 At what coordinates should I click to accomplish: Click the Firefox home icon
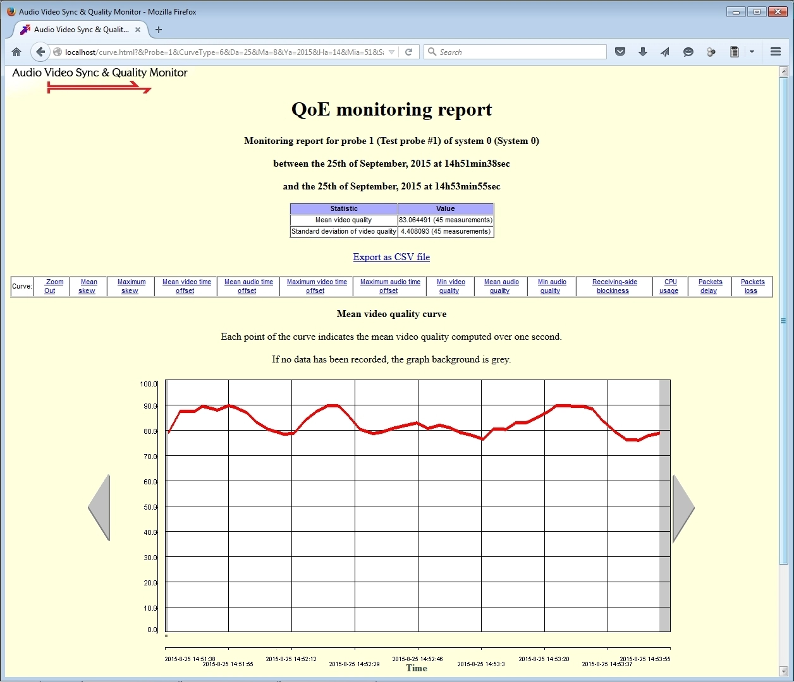pos(16,52)
